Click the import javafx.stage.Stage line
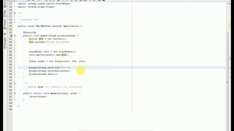The image size is (234, 131). click(x=36, y=7)
